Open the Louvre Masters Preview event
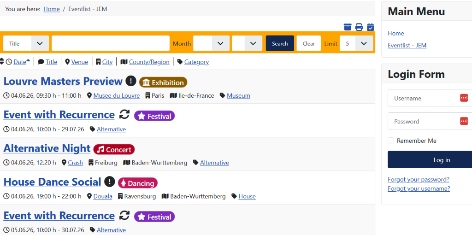 [63, 81]
